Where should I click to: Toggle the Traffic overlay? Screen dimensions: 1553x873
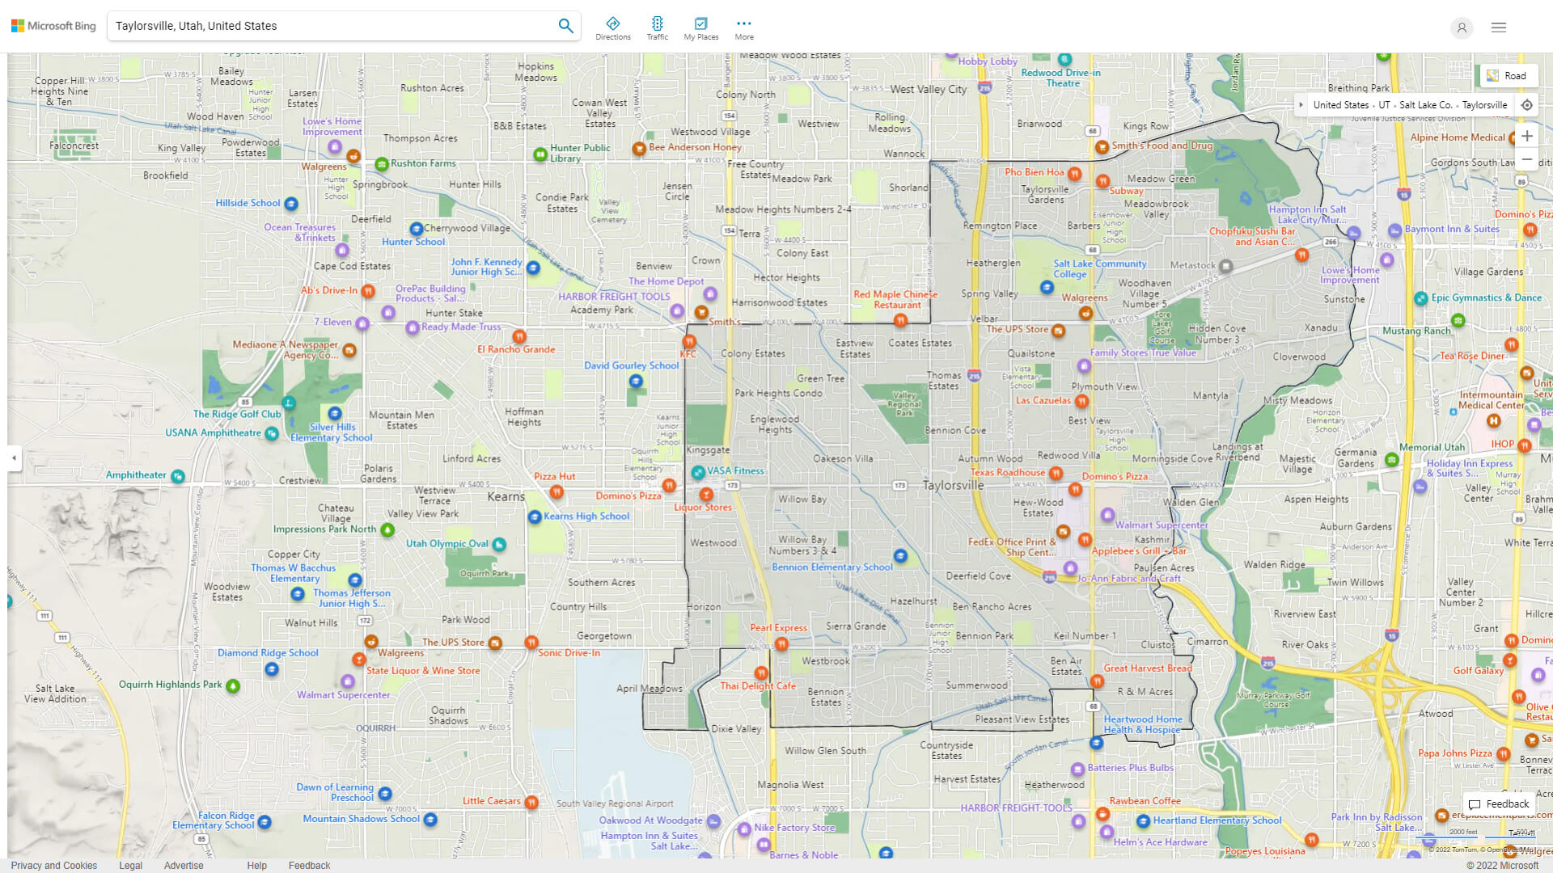tap(658, 27)
